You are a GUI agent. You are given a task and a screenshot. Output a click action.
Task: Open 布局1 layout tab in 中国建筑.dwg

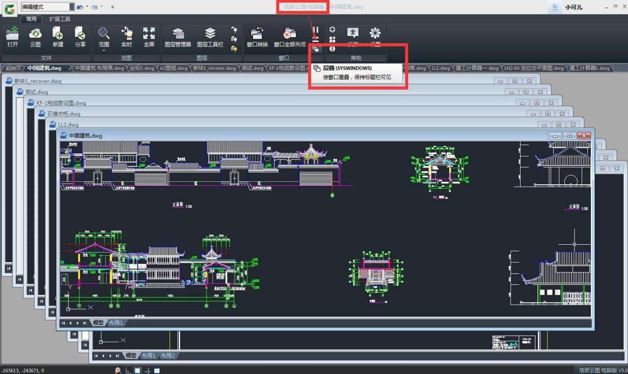coord(116,322)
